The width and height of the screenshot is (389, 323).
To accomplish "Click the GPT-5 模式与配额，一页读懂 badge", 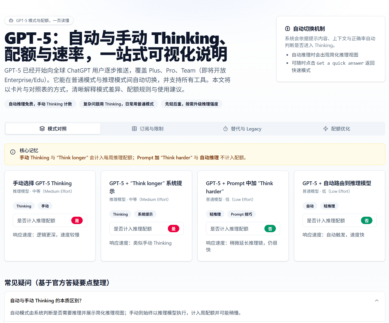I will point(39,20).
